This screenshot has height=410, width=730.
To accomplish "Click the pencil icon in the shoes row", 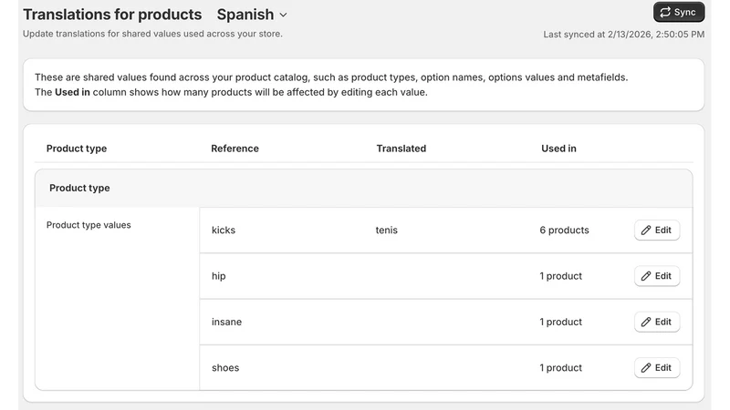I will click(646, 368).
